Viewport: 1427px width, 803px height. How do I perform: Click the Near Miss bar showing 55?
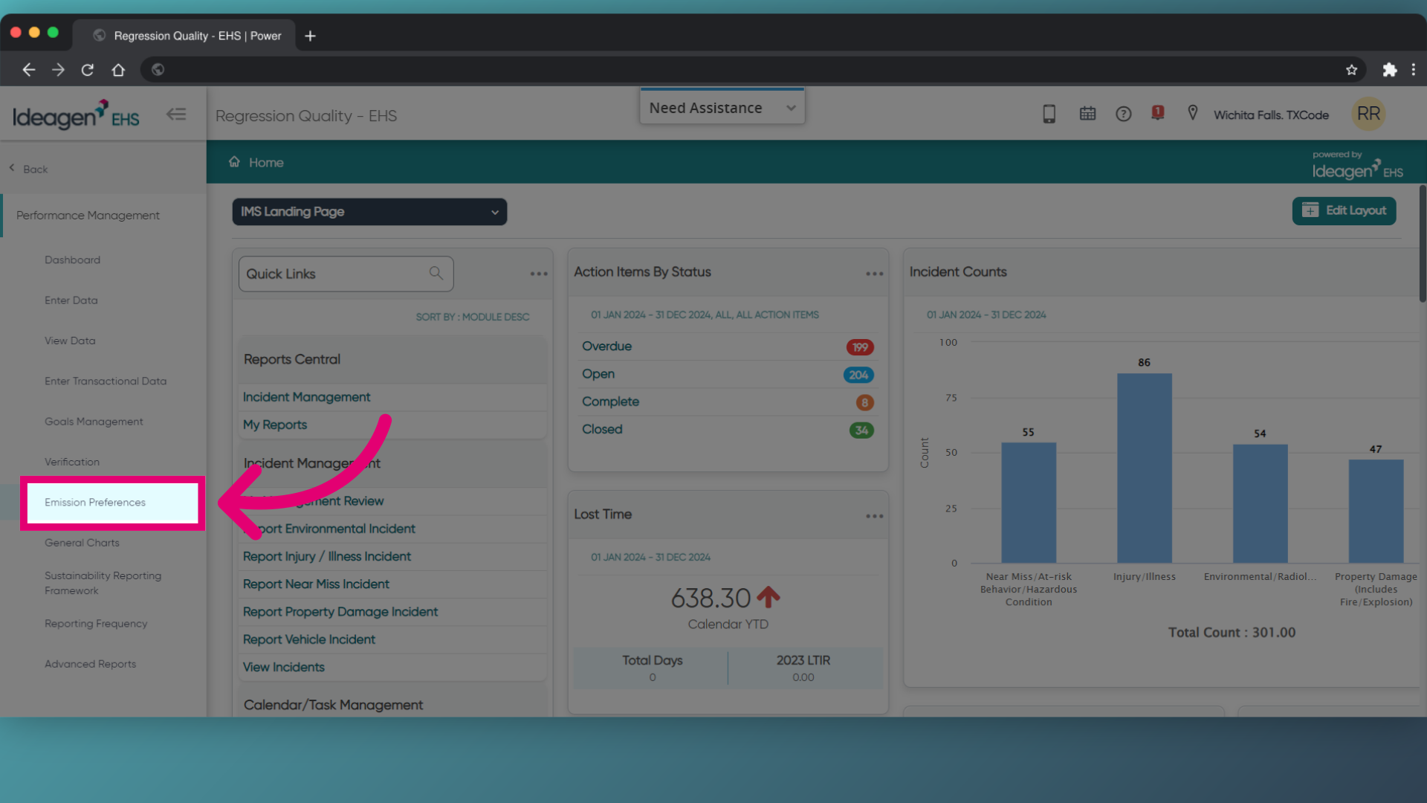1029,503
